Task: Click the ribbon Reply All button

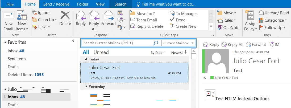Action: 94,21
